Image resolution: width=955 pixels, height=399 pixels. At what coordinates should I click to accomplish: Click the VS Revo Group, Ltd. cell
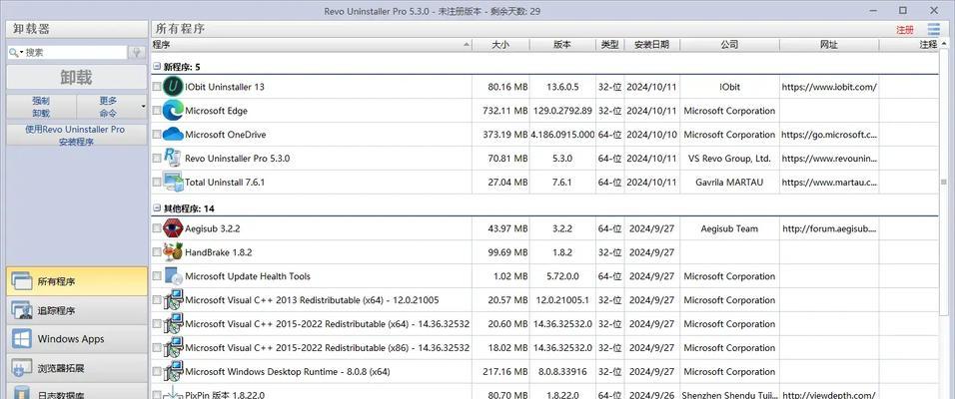729,159
